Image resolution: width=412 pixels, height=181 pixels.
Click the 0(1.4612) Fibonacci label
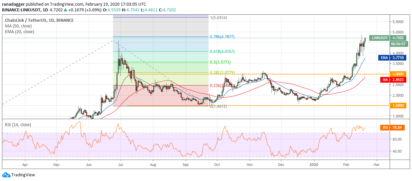(x=218, y=106)
